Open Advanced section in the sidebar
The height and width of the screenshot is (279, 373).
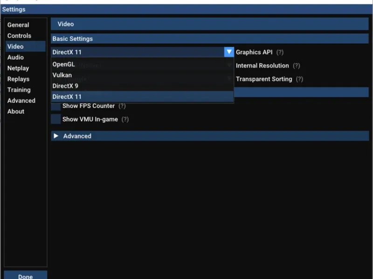pos(25,100)
